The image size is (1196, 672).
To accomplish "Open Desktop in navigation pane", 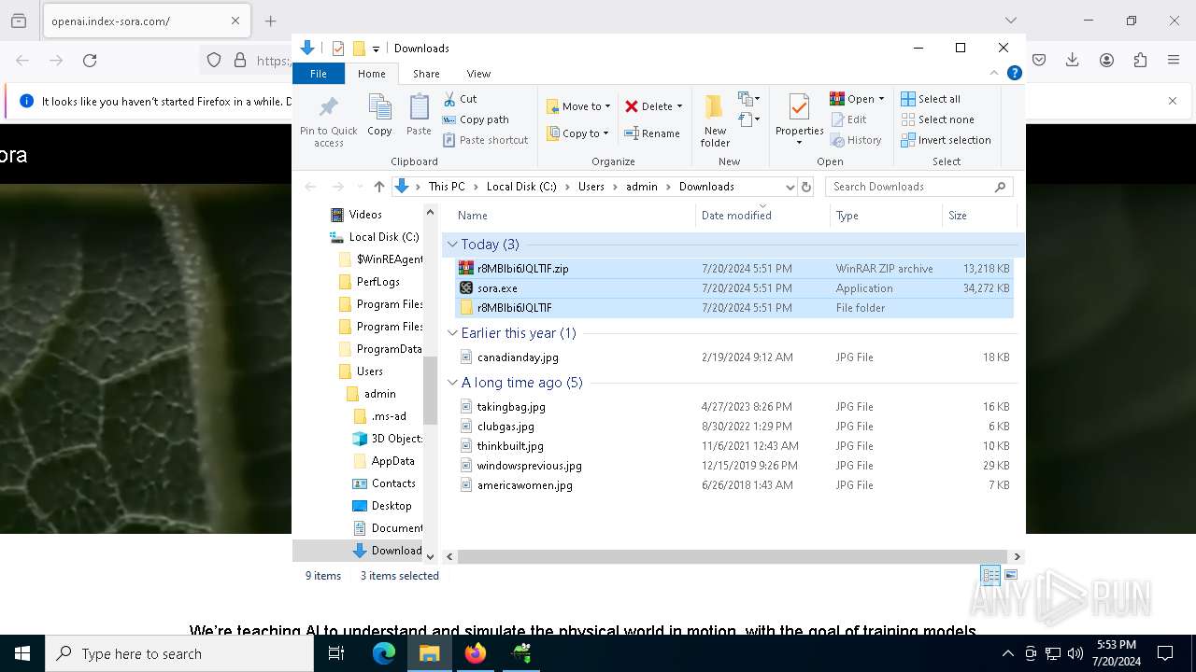I will pos(391,506).
